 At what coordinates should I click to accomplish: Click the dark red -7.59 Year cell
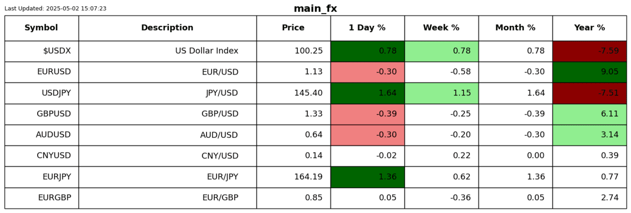tap(589, 51)
